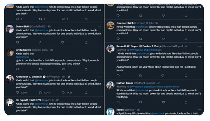Like Alexander Vindman's tweet with 24.6K likes
This screenshot has height=121, width=210.
pyautogui.click(x=63, y=93)
